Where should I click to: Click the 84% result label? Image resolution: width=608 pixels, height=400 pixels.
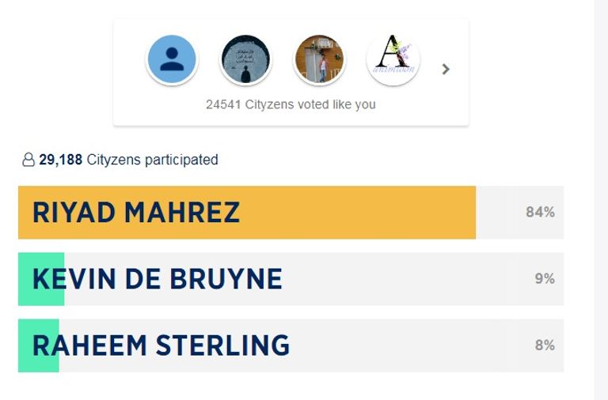pos(540,213)
